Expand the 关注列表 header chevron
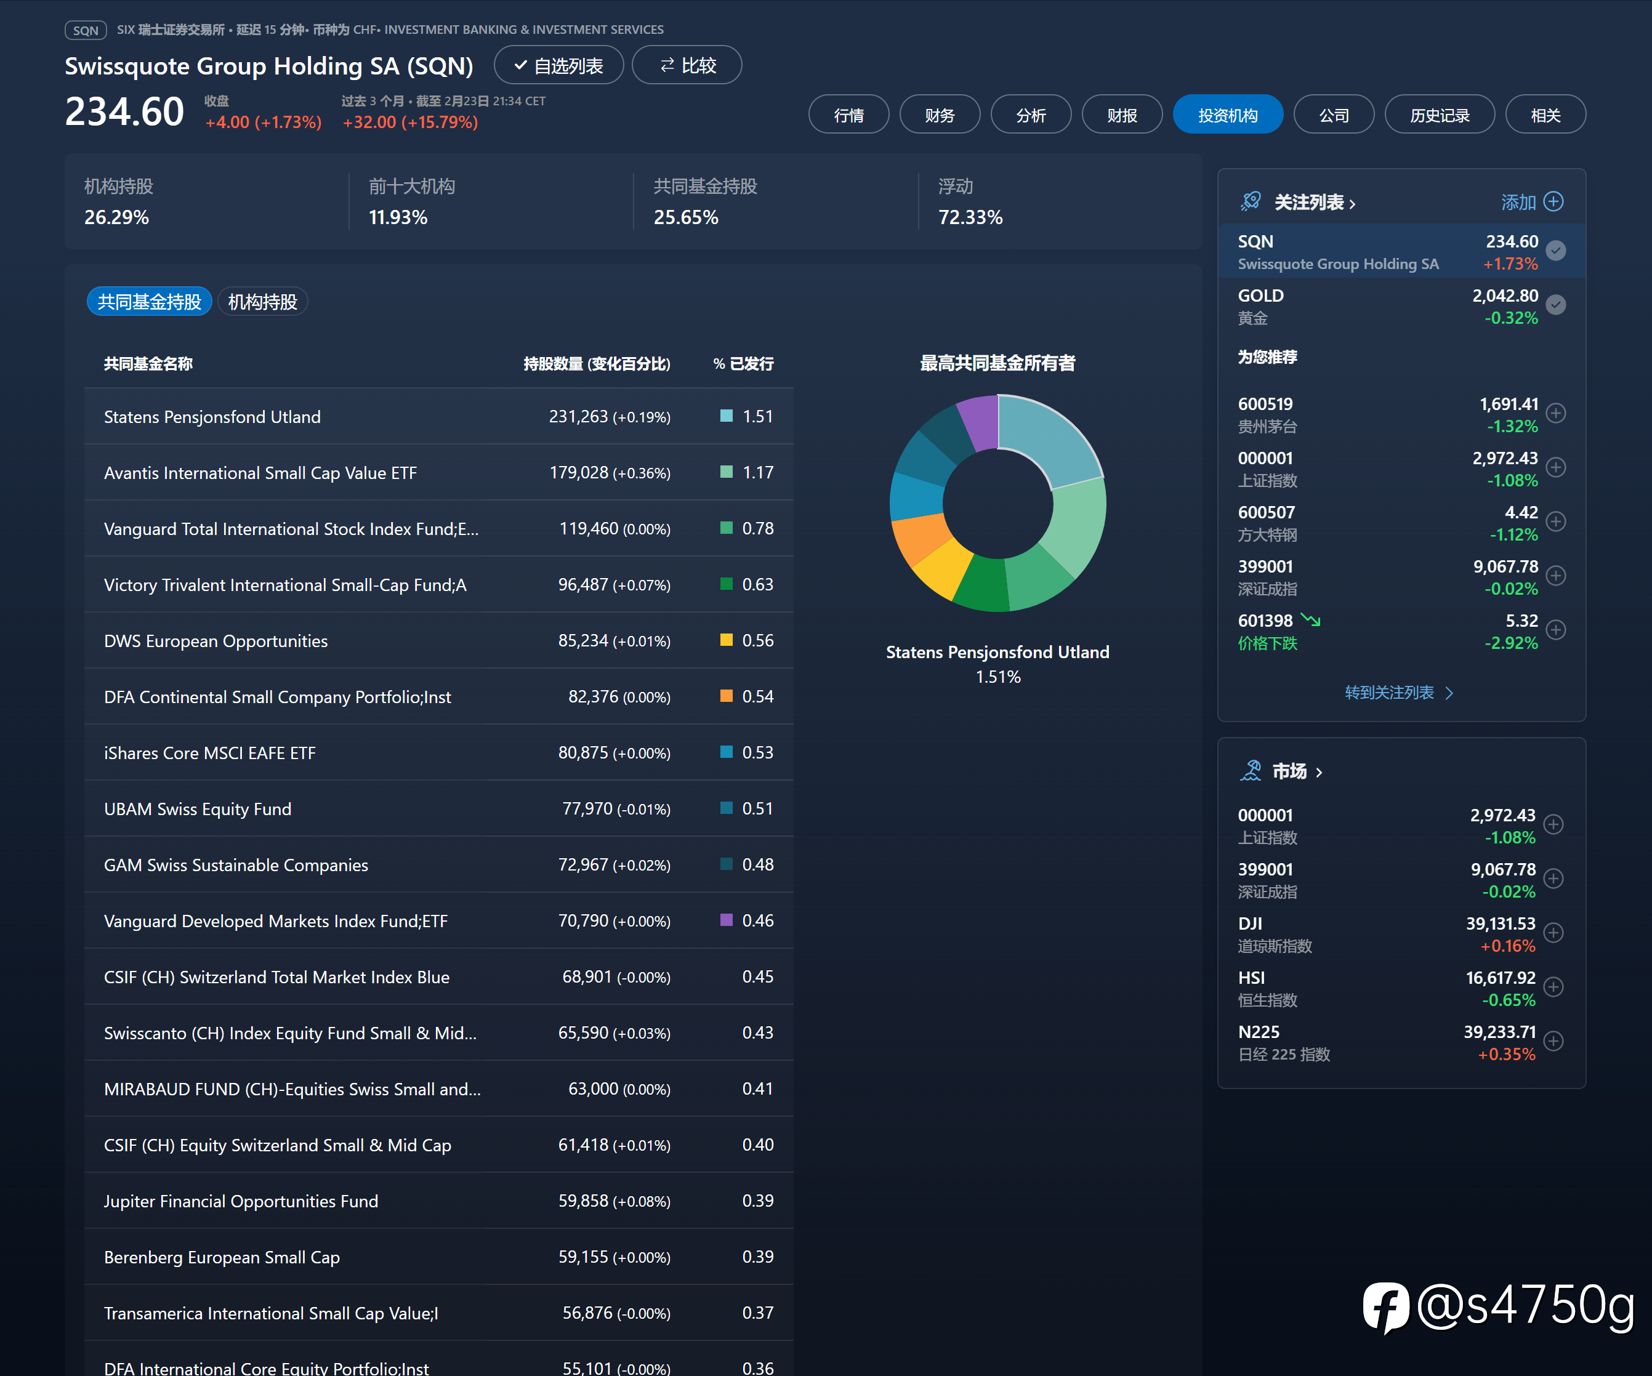Screen dimensions: 1652x1376 (1352, 204)
